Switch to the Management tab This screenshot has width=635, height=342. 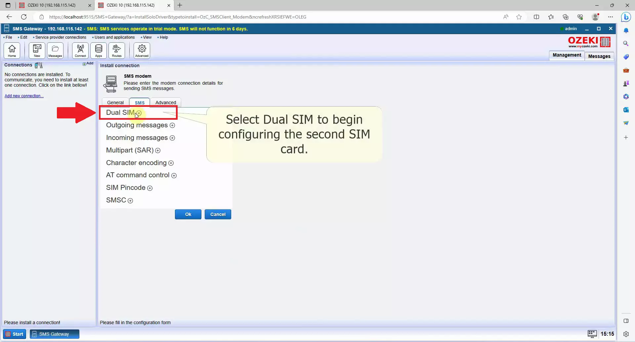click(567, 55)
